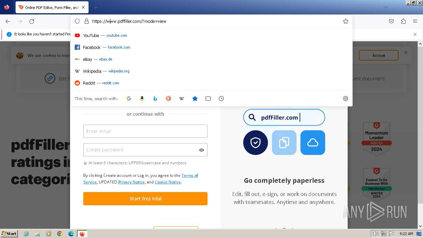Click the shield security feature icon
Screen dimensions: 423x238
[255, 142]
